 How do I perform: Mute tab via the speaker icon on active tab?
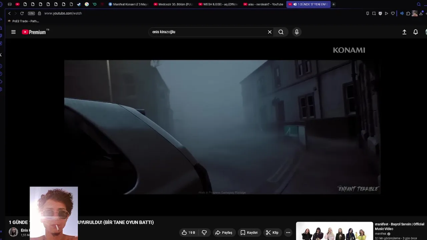(295, 4)
